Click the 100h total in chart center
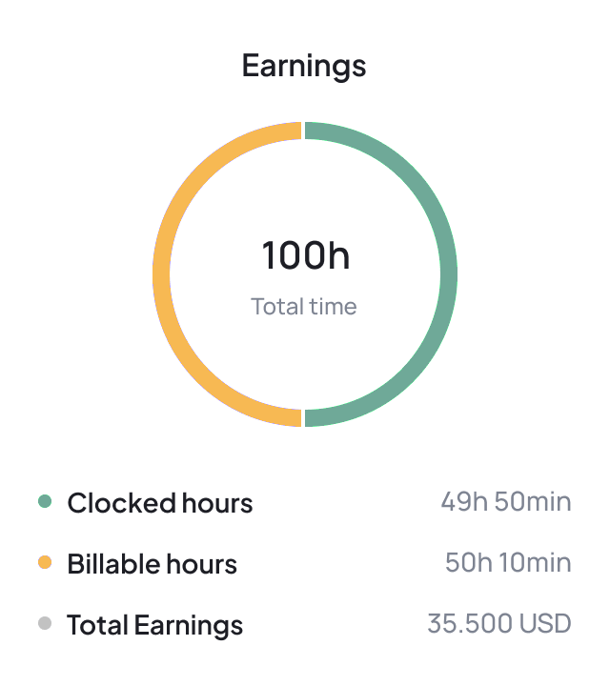The height and width of the screenshot is (686, 610). click(305, 255)
